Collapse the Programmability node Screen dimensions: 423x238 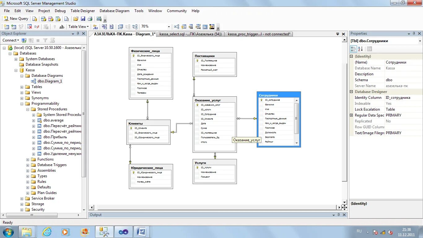pos(22,104)
